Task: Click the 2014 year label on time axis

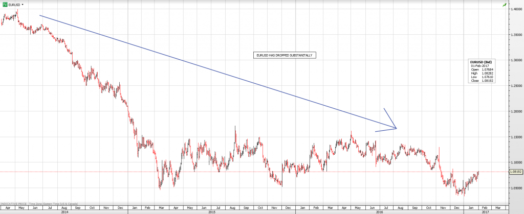Action: [x=63, y=211]
